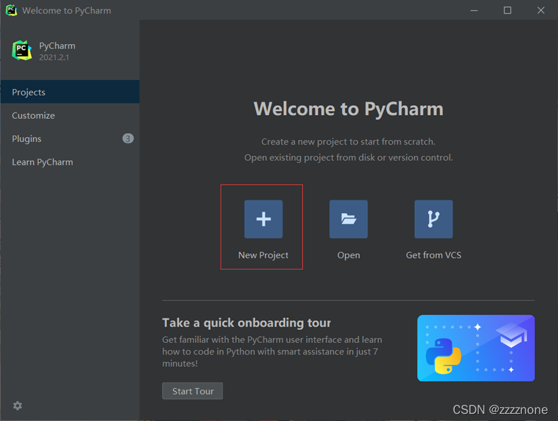Switch to the Customize tab
The height and width of the screenshot is (421, 558).
(x=70, y=116)
